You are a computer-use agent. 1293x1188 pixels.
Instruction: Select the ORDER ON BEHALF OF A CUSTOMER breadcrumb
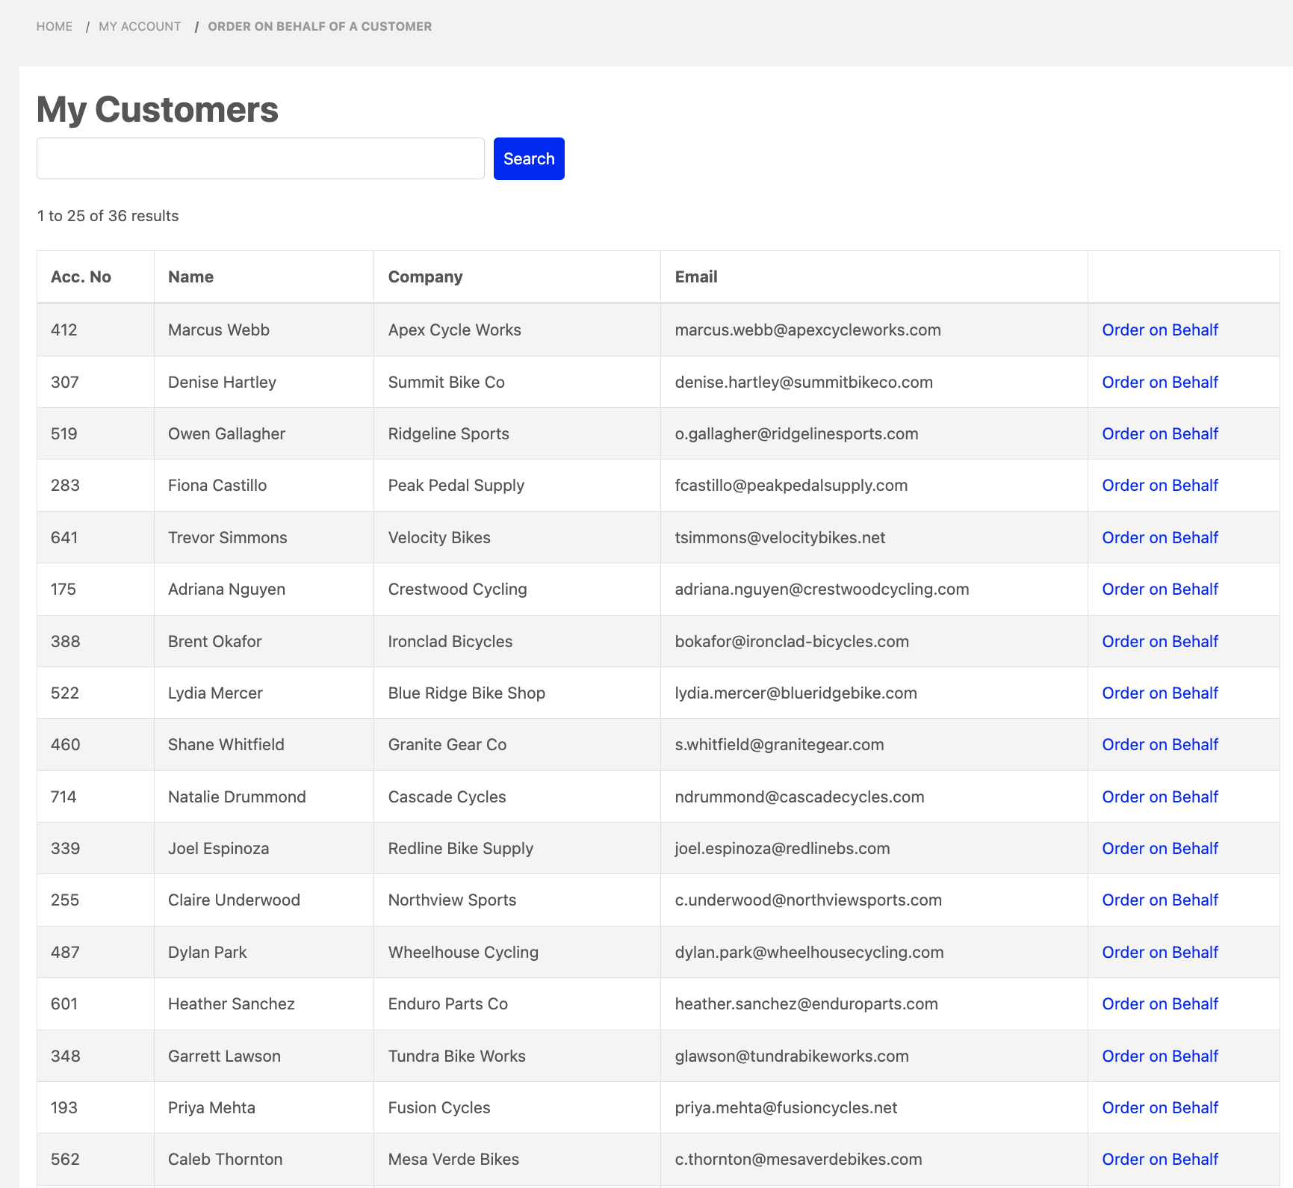click(320, 26)
